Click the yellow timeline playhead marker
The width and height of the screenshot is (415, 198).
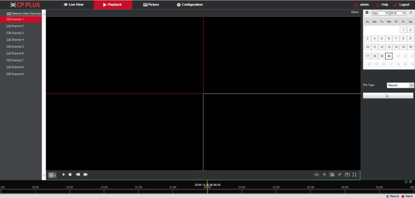(x=207, y=188)
